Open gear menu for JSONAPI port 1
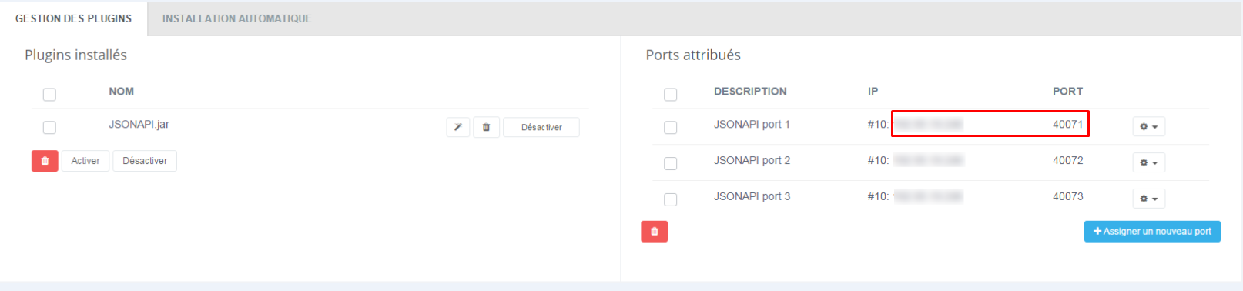Image resolution: width=1243 pixels, height=291 pixels. pos(1148,126)
